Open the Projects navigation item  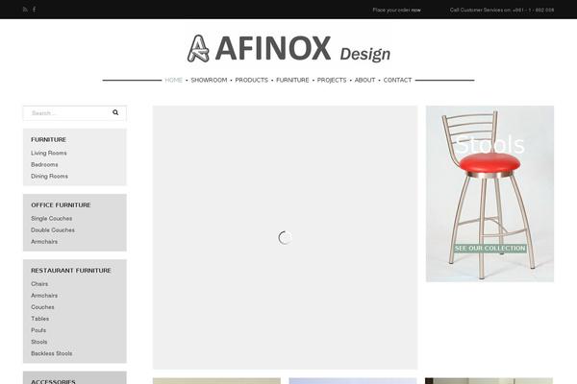pyautogui.click(x=332, y=80)
